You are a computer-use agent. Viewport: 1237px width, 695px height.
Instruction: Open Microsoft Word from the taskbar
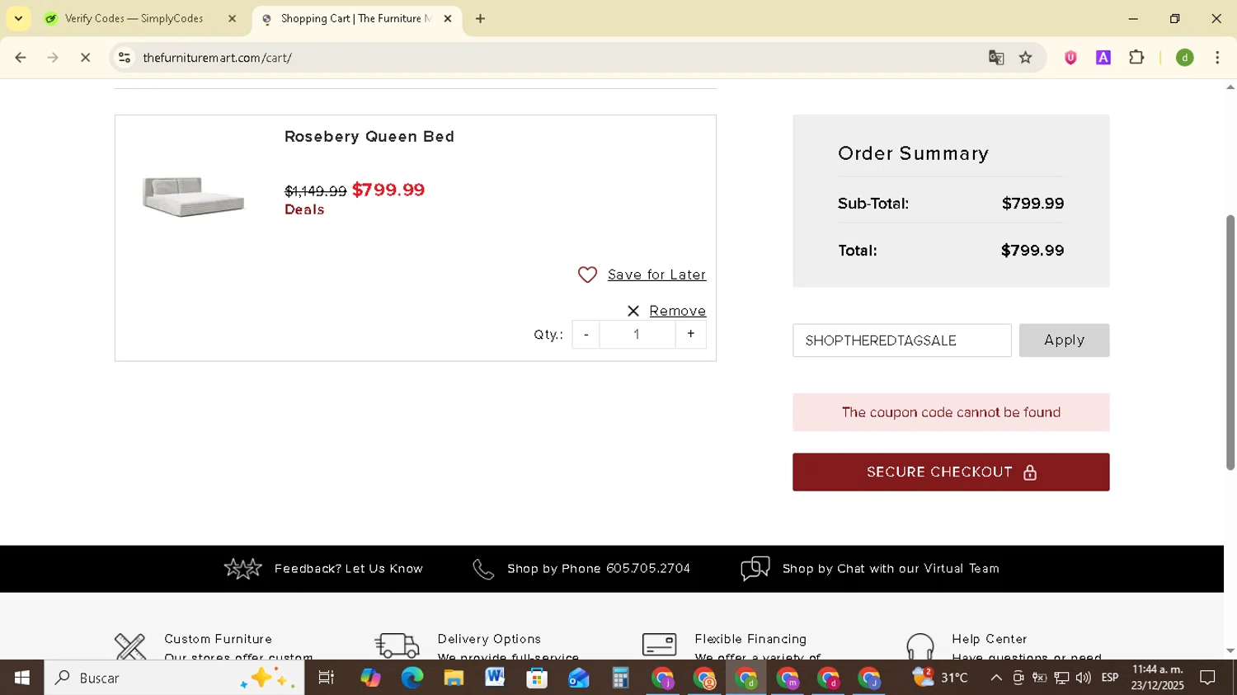click(x=495, y=678)
